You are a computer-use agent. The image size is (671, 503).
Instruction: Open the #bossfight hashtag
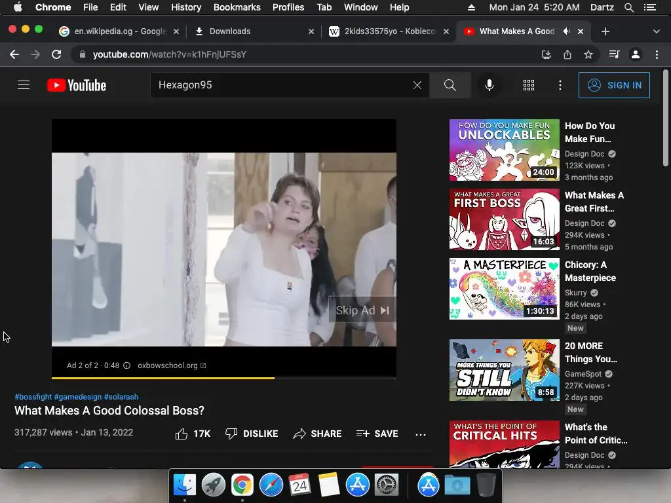(x=33, y=396)
